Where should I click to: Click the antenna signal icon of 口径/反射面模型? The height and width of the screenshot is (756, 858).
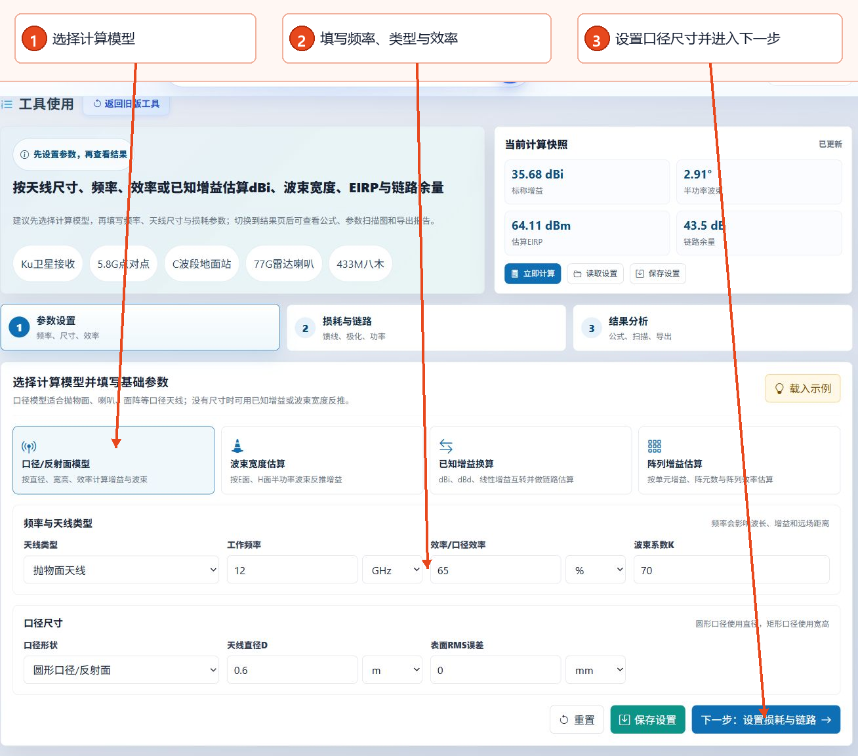pyautogui.click(x=29, y=446)
